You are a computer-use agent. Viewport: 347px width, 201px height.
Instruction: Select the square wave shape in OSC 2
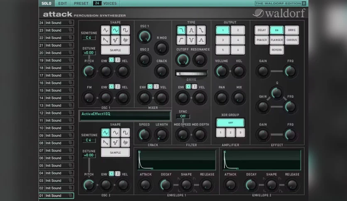coord(125,132)
